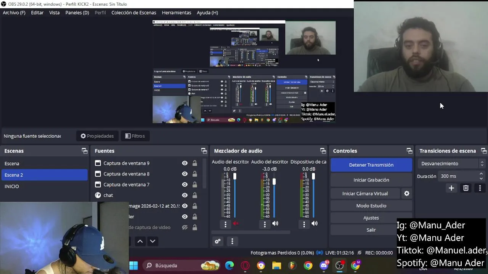The width and height of the screenshot is (488, 274).
Task: Pop out the Fuentes dock panel
Action: click(x=204, y=151)
